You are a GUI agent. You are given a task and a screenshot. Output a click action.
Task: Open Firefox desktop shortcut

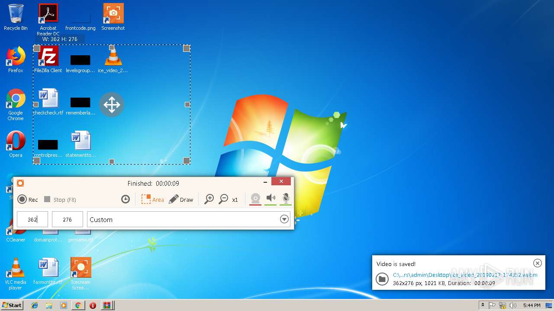[x=16, y=60]
